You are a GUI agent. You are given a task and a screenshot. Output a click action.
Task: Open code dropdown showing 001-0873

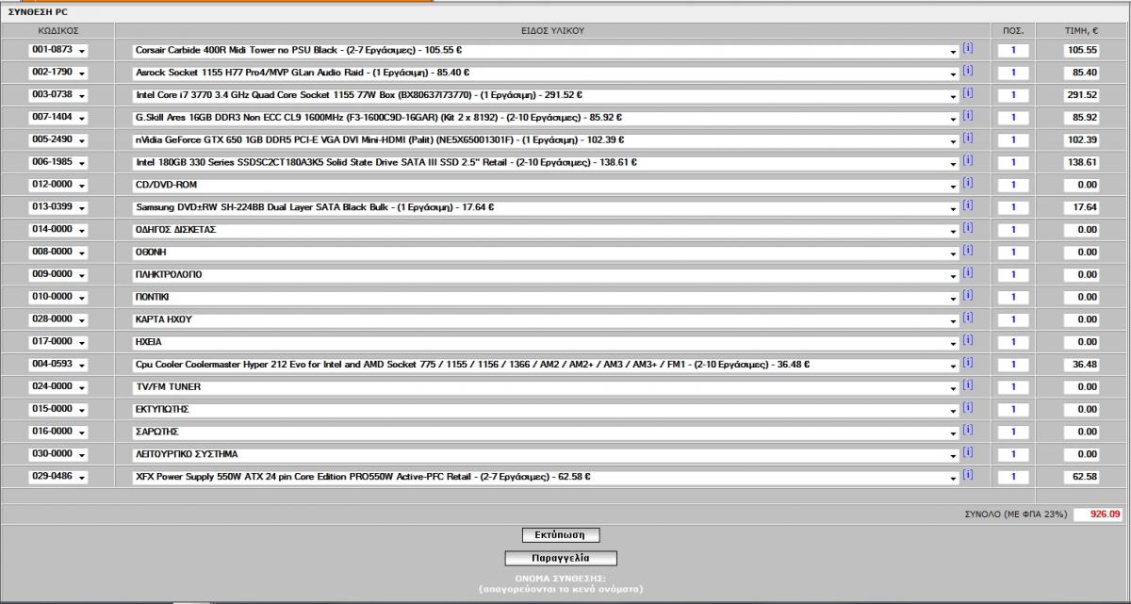coord(57,50)
